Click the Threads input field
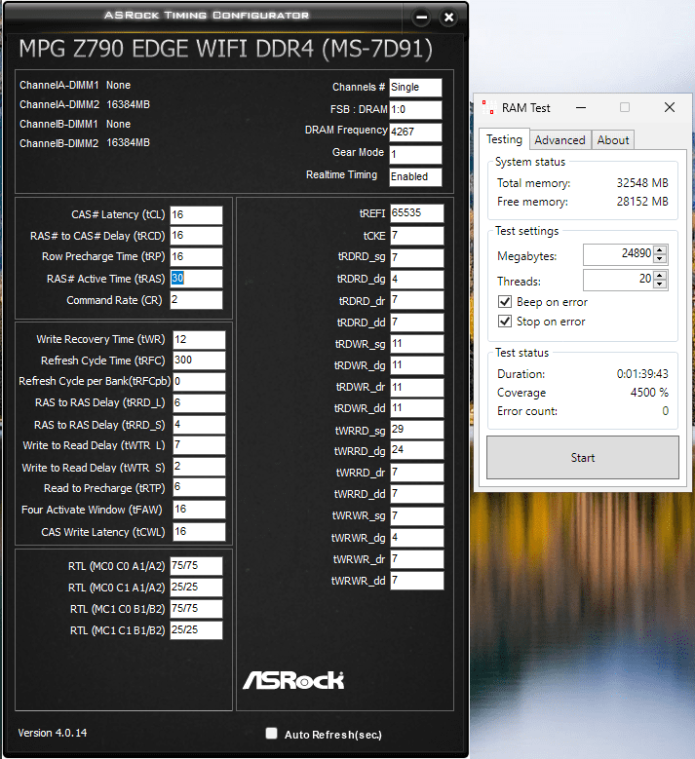695x759 pixels. click(x=618, y=280)
